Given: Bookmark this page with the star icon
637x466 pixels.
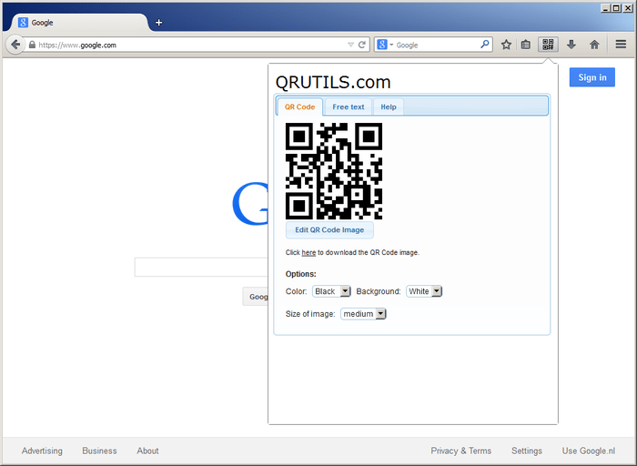Looking at the screenshot, I should click(506, 45).
